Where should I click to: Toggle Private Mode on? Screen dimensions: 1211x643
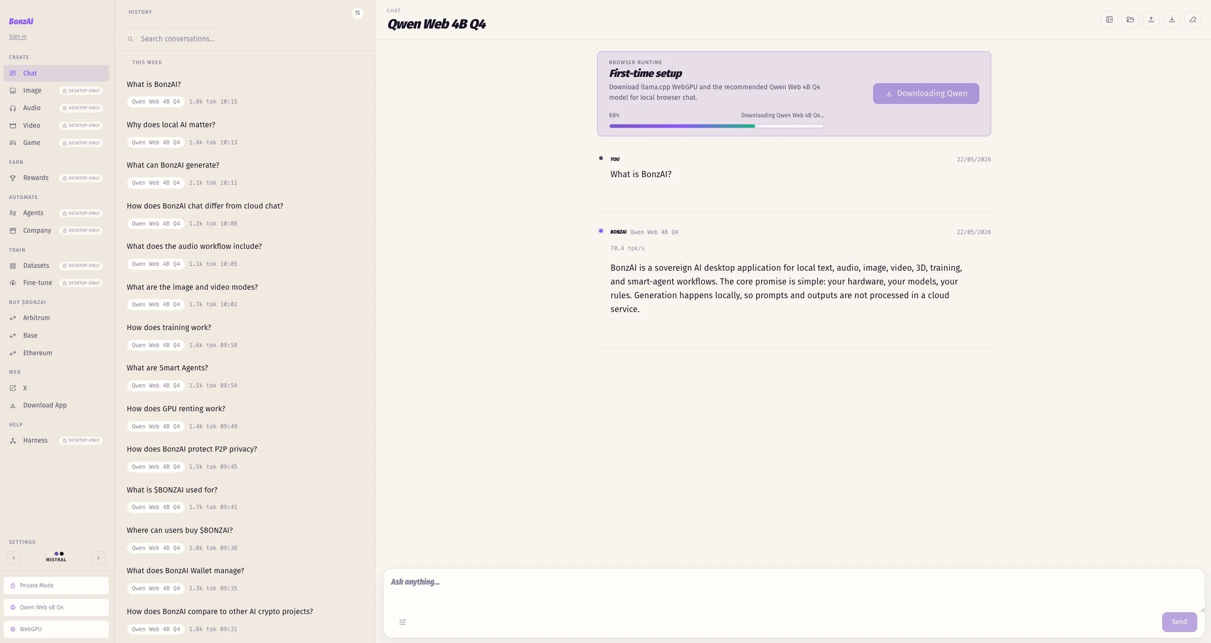[x=56, y=586]
